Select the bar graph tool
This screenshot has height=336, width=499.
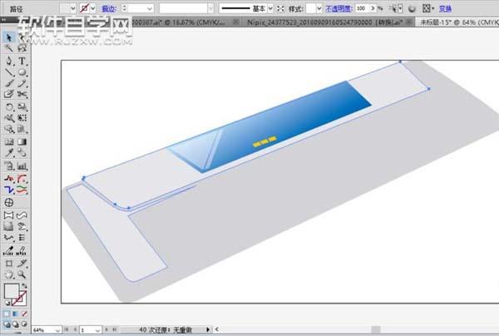click(22, 166)
